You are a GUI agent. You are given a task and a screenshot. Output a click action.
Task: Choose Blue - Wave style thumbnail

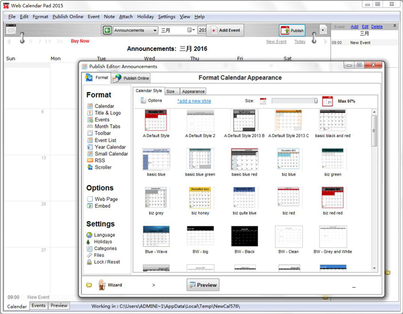point(156,236)
